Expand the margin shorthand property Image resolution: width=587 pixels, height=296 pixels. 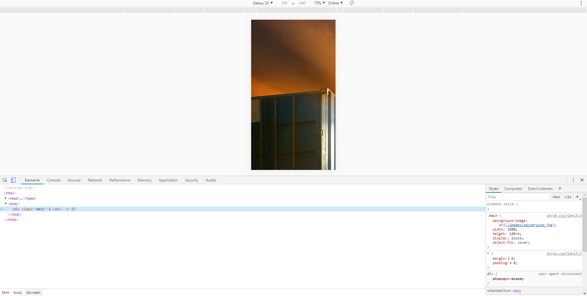click(x=509, y=258)
